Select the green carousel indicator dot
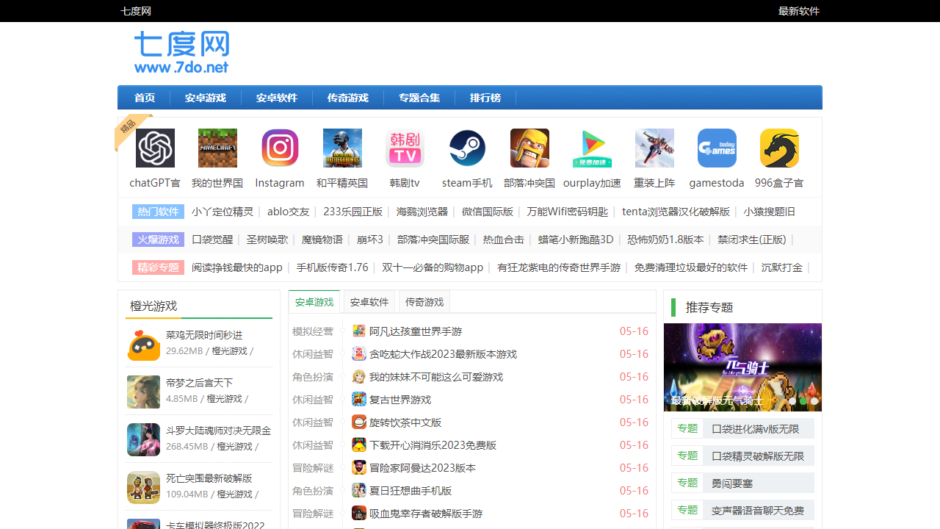Viewport: 940px width, 529px height. pos(803,401)
